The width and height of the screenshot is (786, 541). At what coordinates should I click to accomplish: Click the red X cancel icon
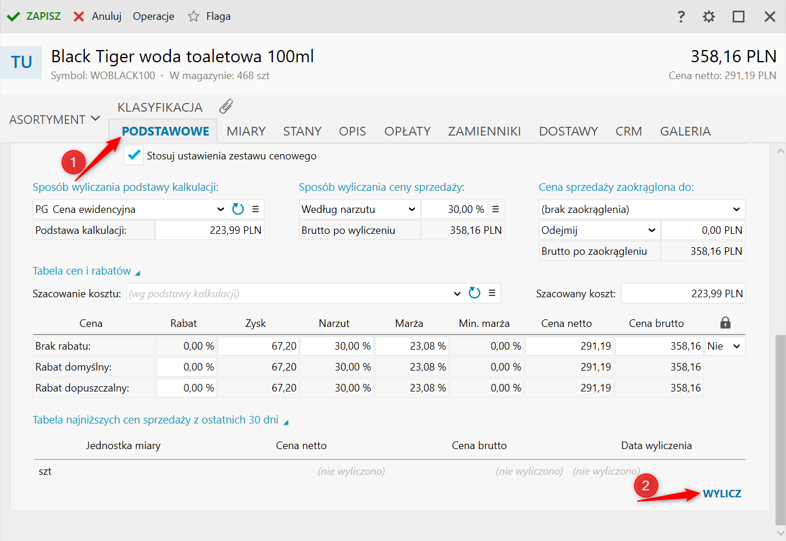click(x=79, y=16)
